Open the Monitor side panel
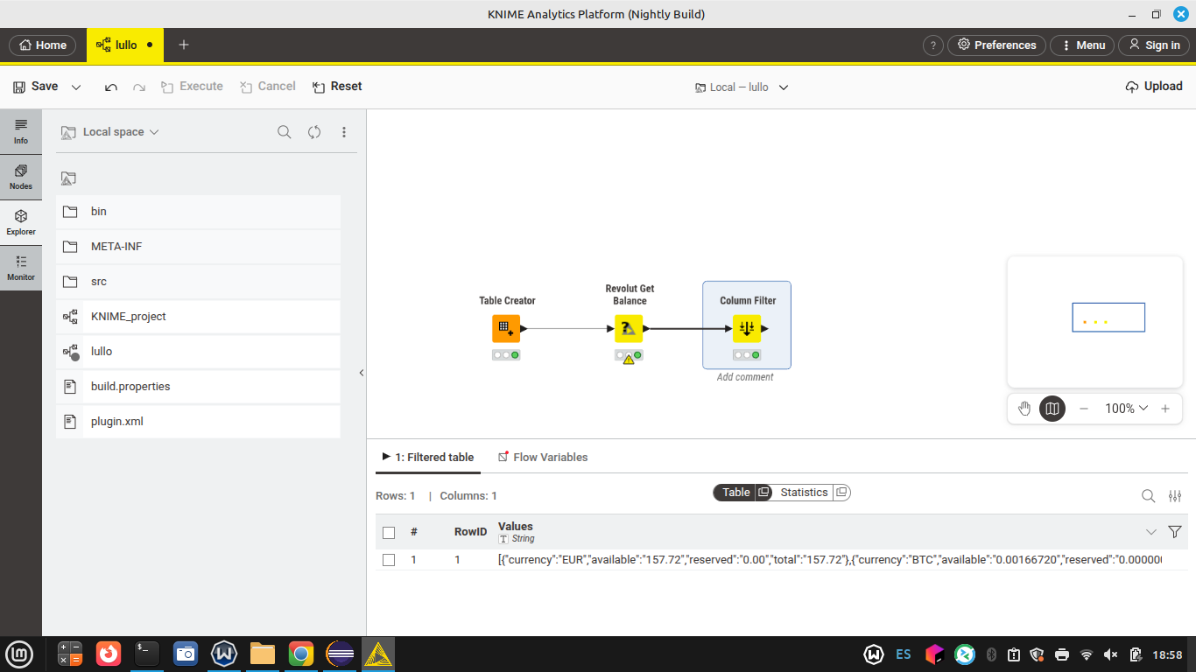1196x672 pixels. pyautogui.click(x=21, y=268)
